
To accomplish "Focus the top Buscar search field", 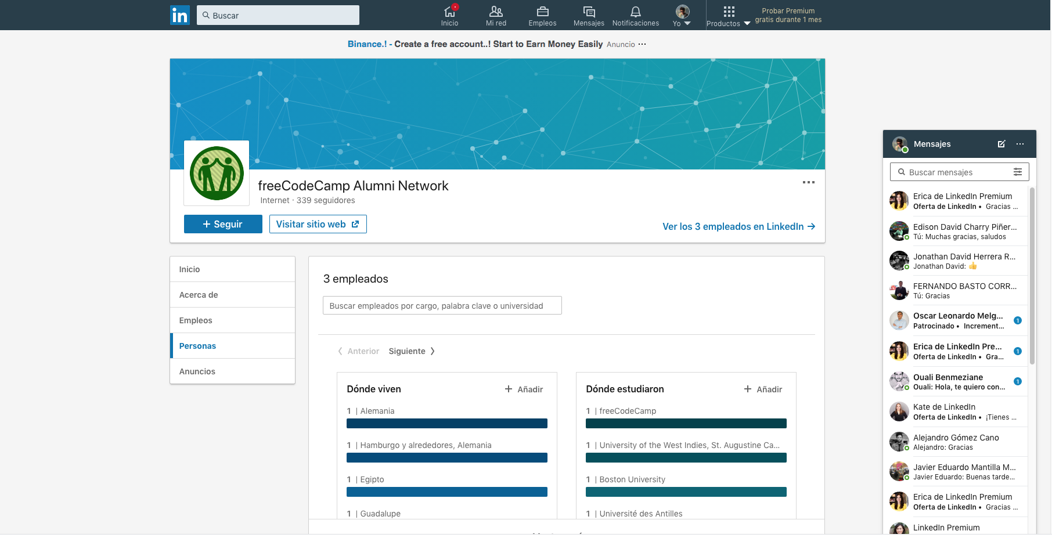I will [278, 15].
